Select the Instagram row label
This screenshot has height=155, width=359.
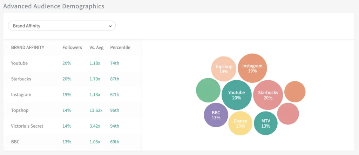click(21, 95)
